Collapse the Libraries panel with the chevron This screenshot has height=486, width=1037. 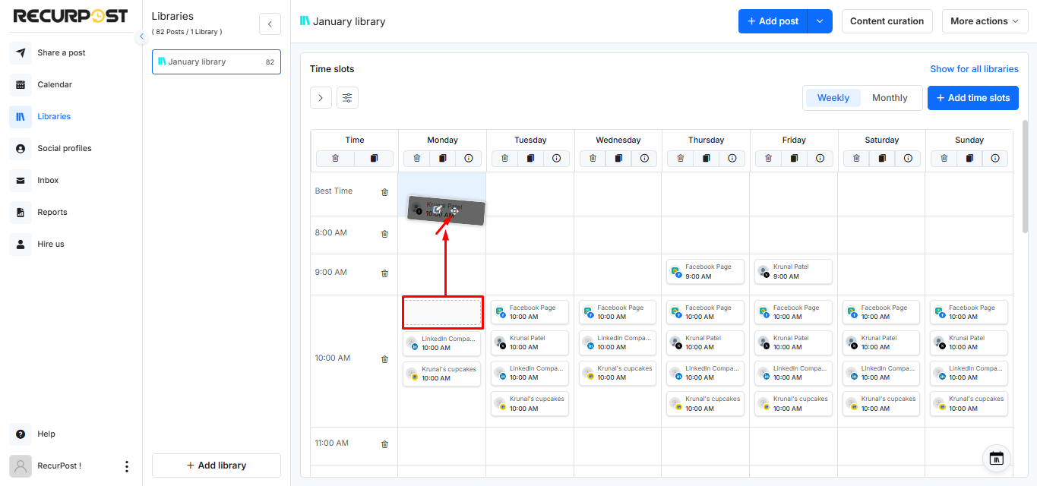[x=270, y=24]
